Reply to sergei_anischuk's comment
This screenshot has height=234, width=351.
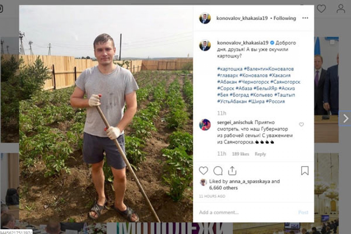260,154
